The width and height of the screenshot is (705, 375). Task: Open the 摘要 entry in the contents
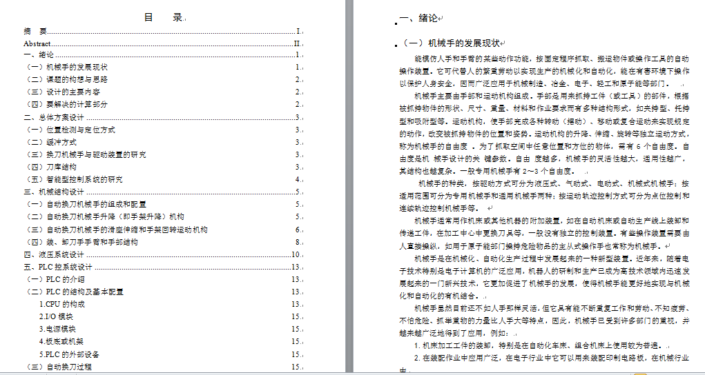(163, 32)
